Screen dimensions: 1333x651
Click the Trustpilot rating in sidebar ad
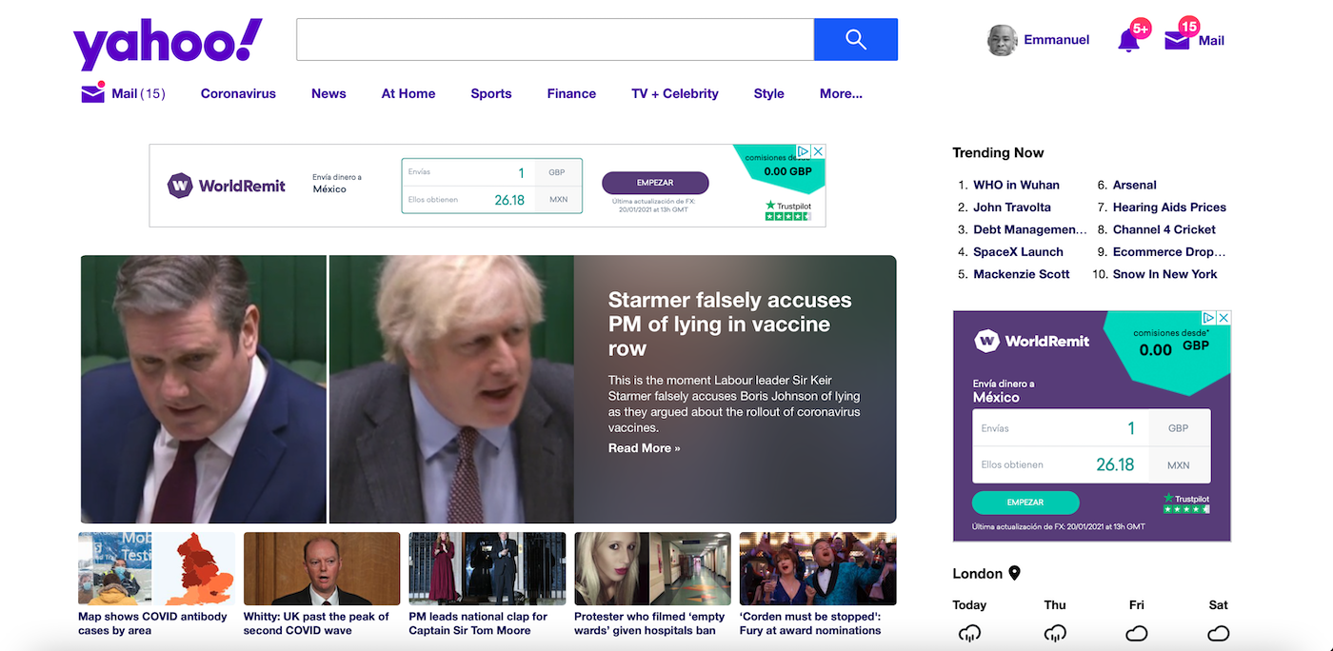click(x=1185, y=503)
